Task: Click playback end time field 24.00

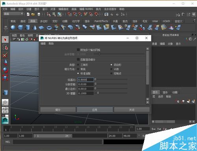Action: coord(115,136)
